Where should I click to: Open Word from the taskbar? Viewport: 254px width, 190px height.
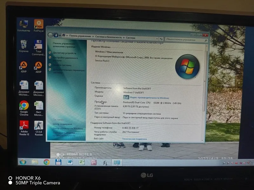(70, 162)
